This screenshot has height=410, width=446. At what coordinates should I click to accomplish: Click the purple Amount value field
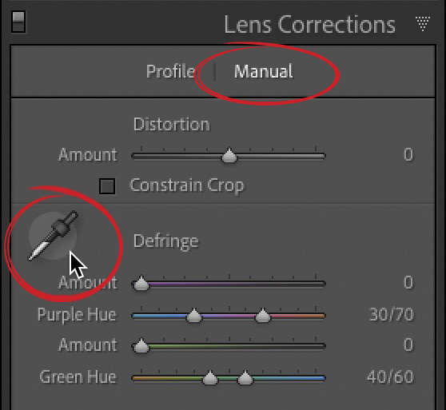point(408,283)
